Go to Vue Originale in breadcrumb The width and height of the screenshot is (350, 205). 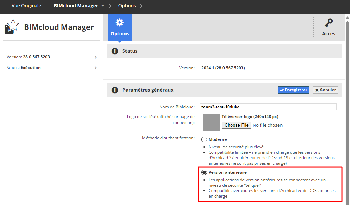tap(26, 6)
